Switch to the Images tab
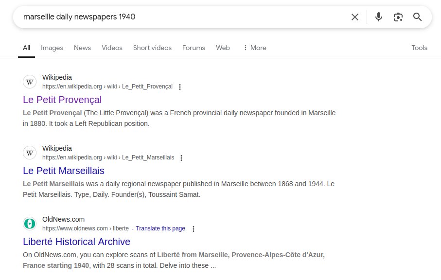The width and height of the screenshot is (441, 280). click(x=52, y=48)
